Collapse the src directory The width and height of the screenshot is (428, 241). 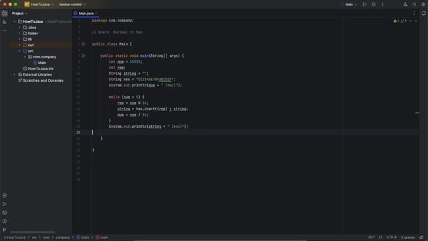pyautogui.click(x=19, y=51)
